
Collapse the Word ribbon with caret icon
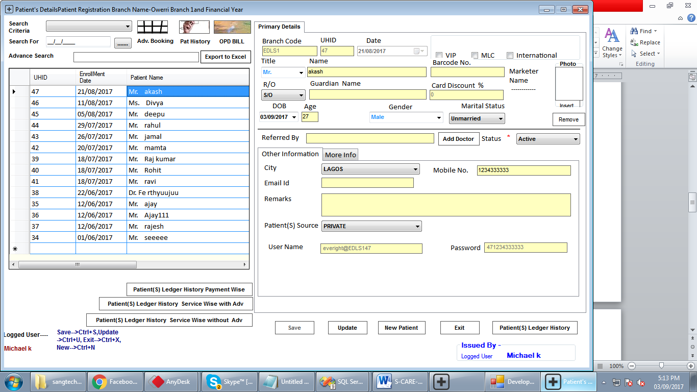click(681, 19)
